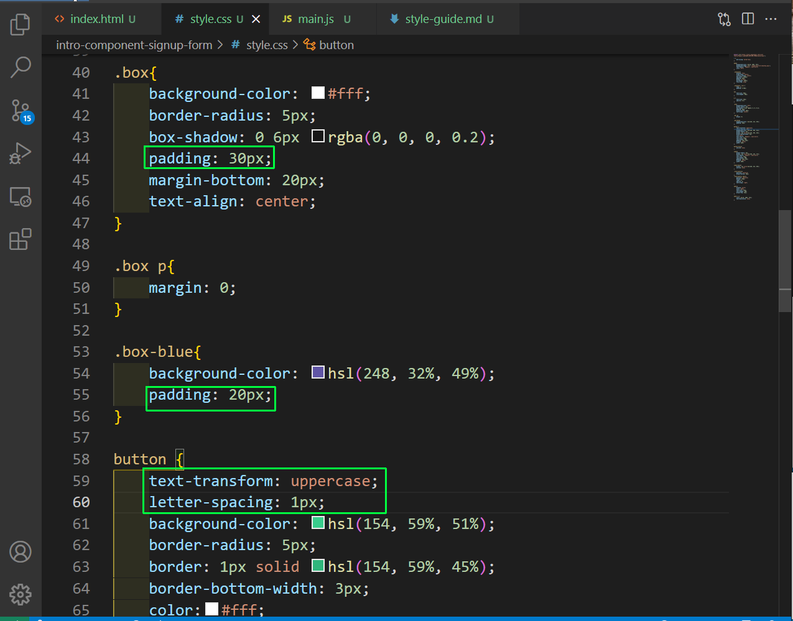The image size is (793, 621).
Task: Close the style.css tab
Action: pyautogui.click(x=256, y=19)
